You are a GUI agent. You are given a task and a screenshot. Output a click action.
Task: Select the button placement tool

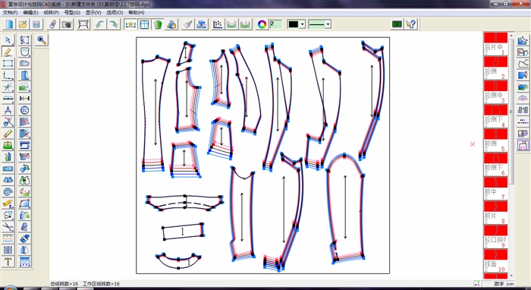click(x=25, y=110)
